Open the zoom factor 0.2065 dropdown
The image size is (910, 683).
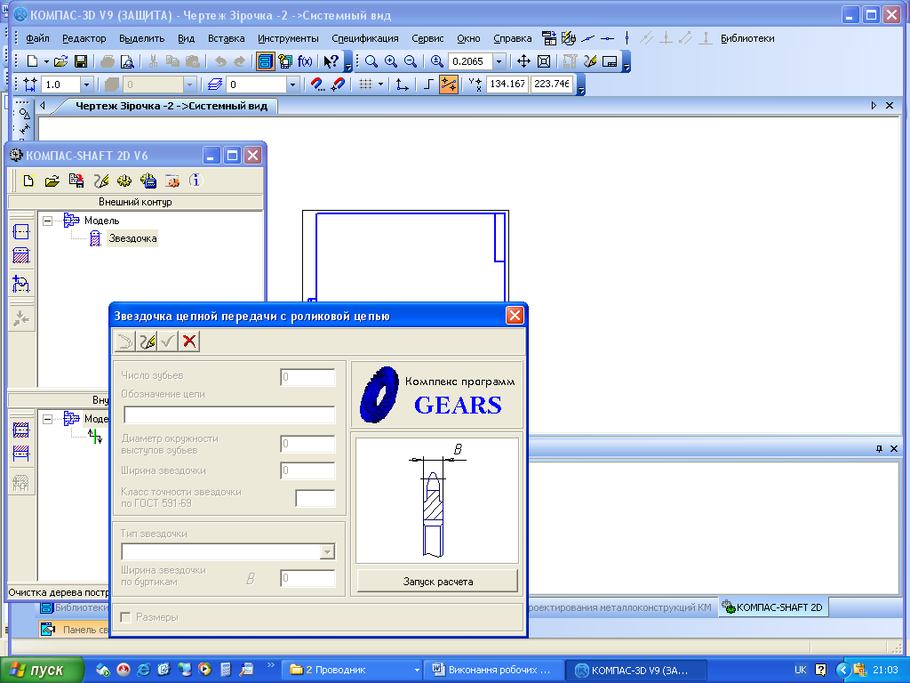pos(499,61)
